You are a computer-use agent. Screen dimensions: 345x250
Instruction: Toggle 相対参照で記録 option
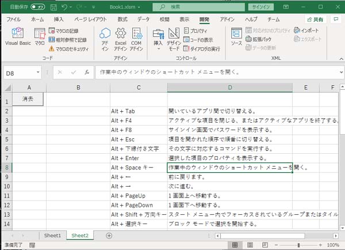[x=68, y=40]
